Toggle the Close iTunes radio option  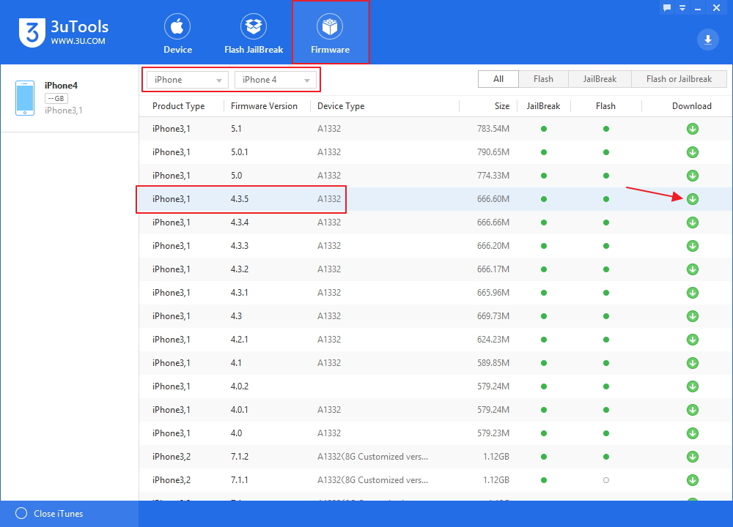(21, 514)
